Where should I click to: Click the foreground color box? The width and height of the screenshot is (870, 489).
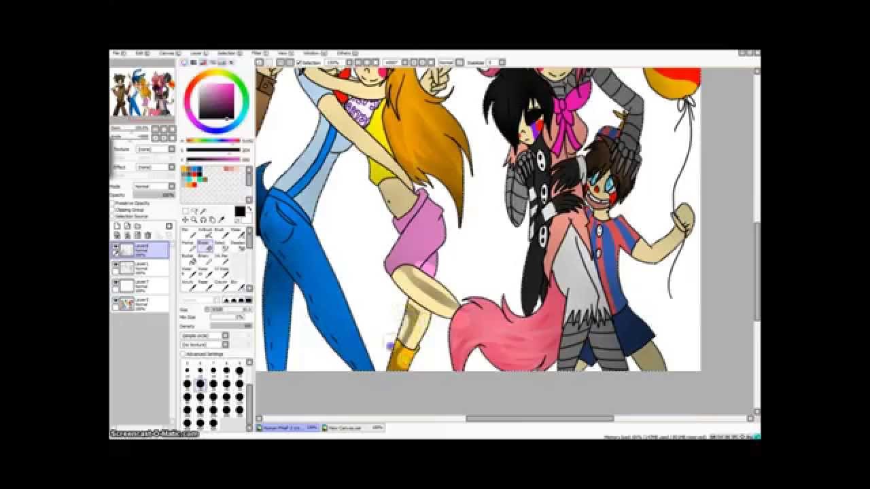tap(240, 211)
